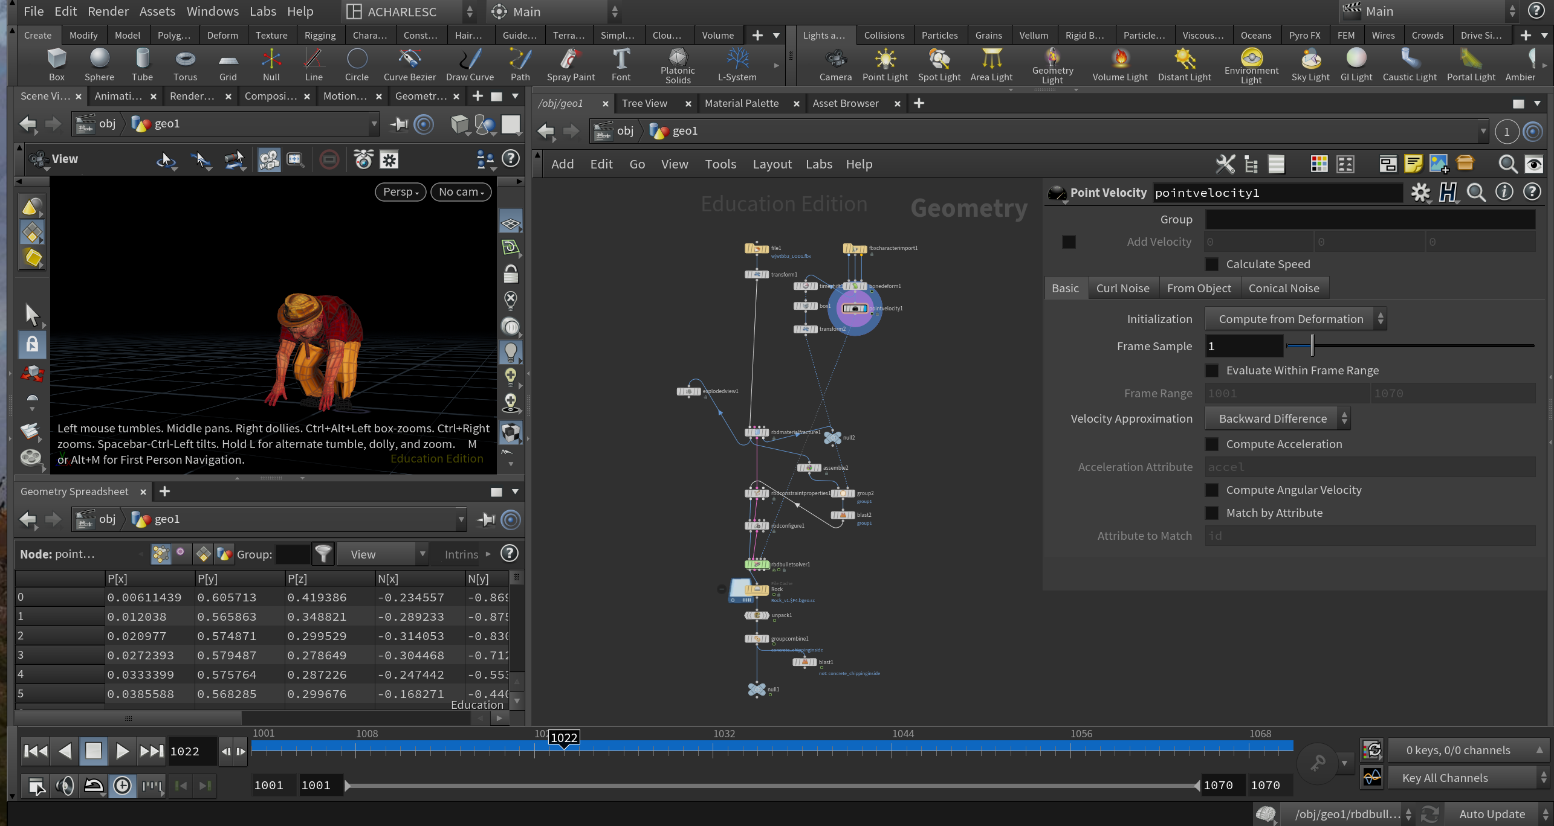Image resolution: width=1554 pixels, height=826 pixels.
Task: Switch to the Curl Noise tab
Action: (x=1122, y=289)
